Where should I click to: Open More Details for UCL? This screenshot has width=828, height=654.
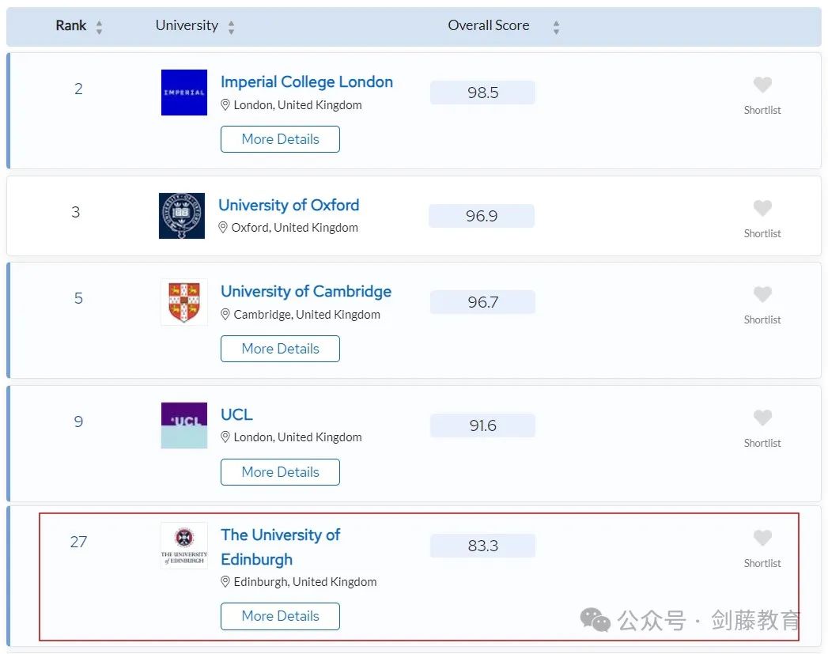click(x=281, y=472)
